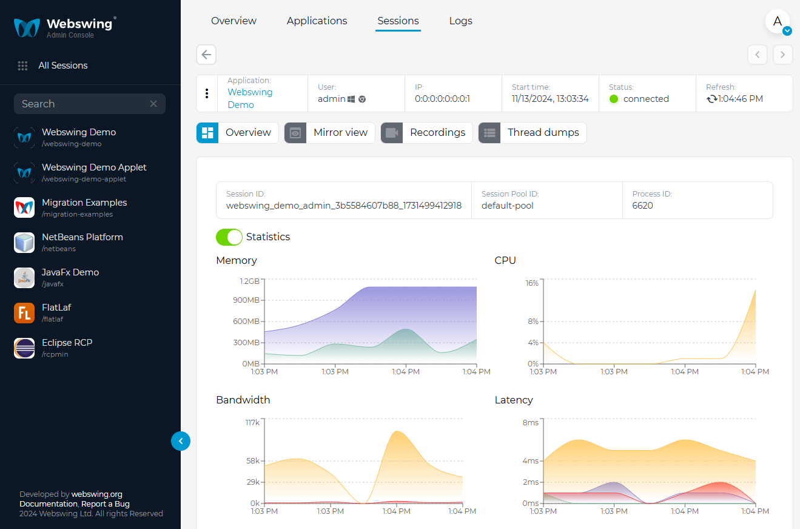Click the Chrome browser icon next to admin
The height and width of the screenshot is (529, 800).
[362, 99]
